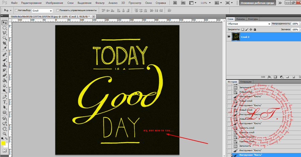Image resolution: width=301 pixels, height=157 pixels.
Task: Open Mini Bridge with the Mb icon
Action: (x=183, y=3)
